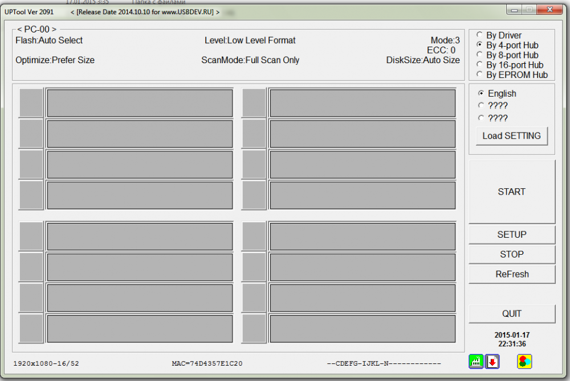Click the STOP button
The image size is (570, 381).
[511, 255]
